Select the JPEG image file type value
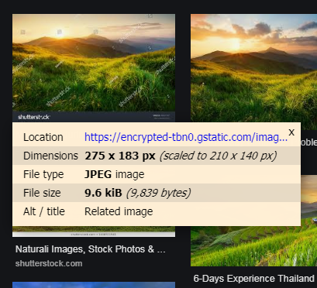Image resolution: width=317 pixels, height=288 pixels. (x=115, y=174)
